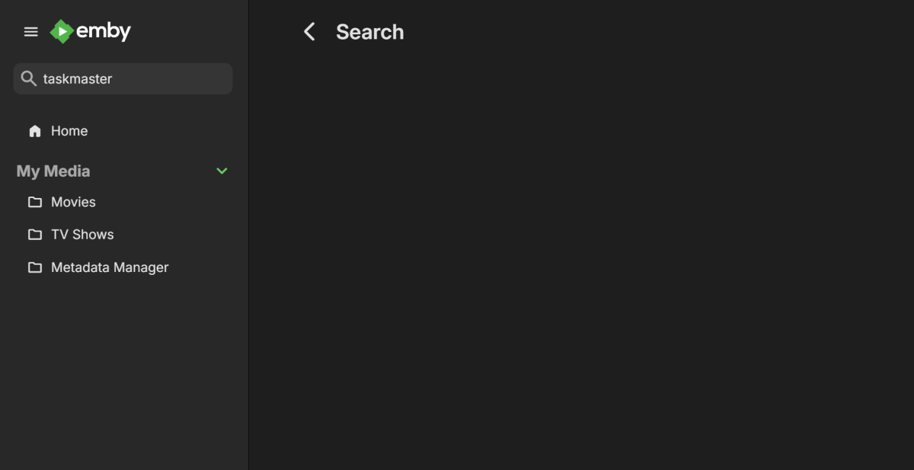Open the Metadata Manager
Image resolution: width=914 pixels, height=470 pixels.
[x=110, y=267]
